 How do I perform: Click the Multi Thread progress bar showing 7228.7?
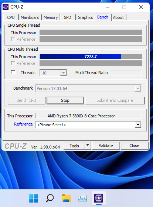point(91,57)
